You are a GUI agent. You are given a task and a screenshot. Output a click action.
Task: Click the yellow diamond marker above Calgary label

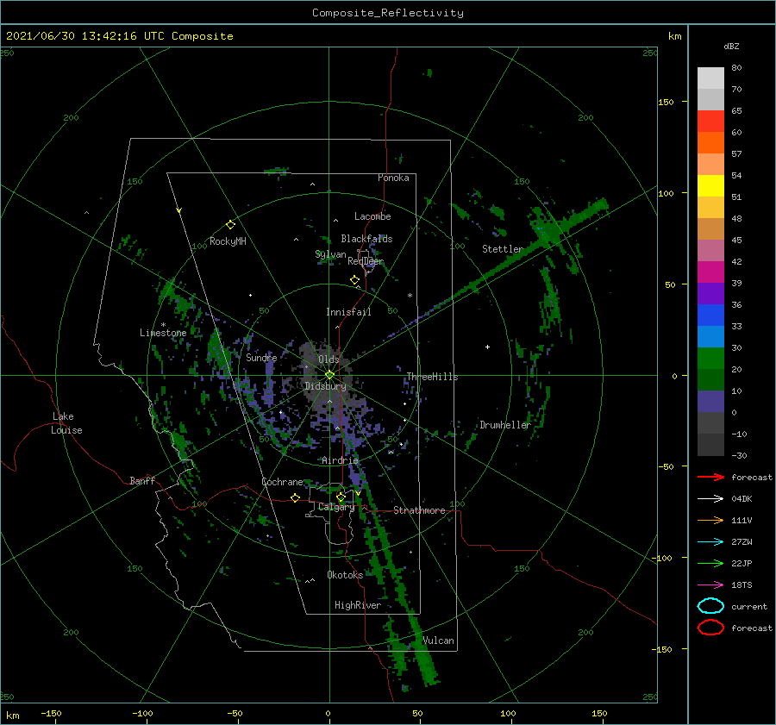point(341,497)
